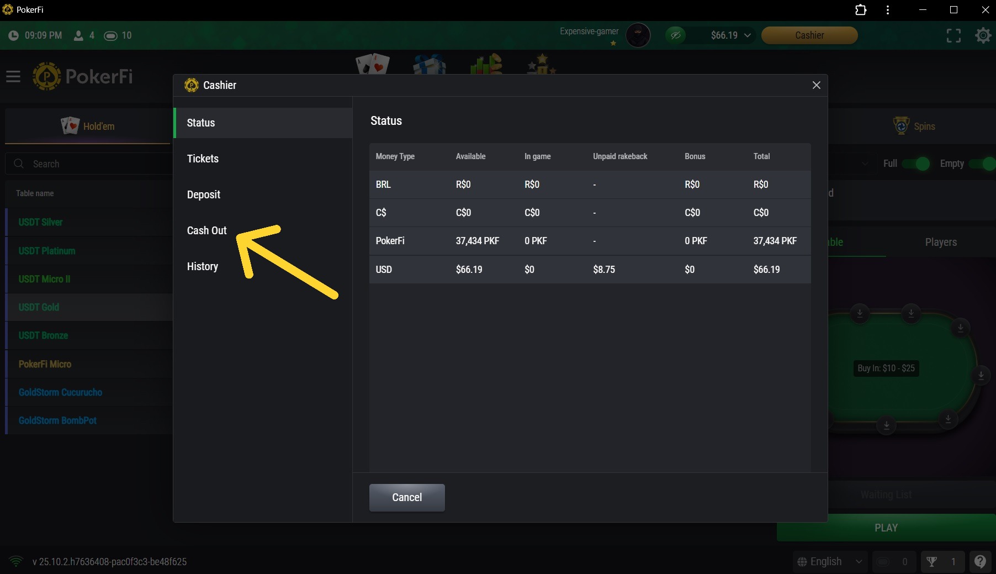Image resolution: width=996 pixels, height=574 pixels.
Task: Select the USD row in the Status table
Action: [589, 270]
